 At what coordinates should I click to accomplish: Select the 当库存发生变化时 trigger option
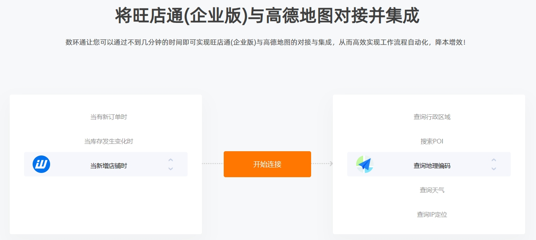[109, 141]
